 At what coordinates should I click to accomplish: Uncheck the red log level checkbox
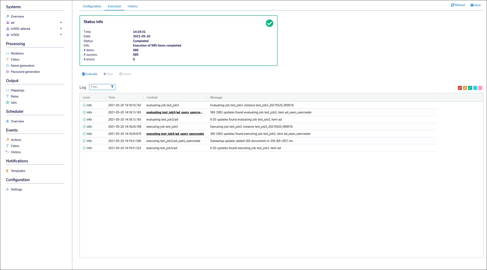[x=460, y=88]
